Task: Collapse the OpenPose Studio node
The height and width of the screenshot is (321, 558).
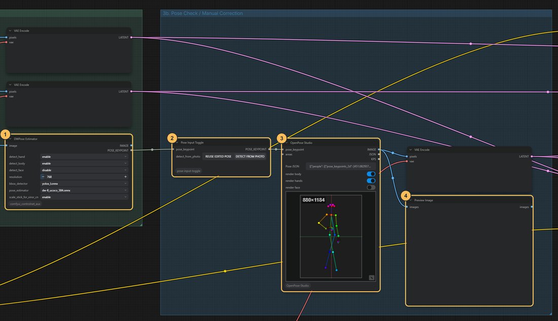Action: (x=287, y=142)
